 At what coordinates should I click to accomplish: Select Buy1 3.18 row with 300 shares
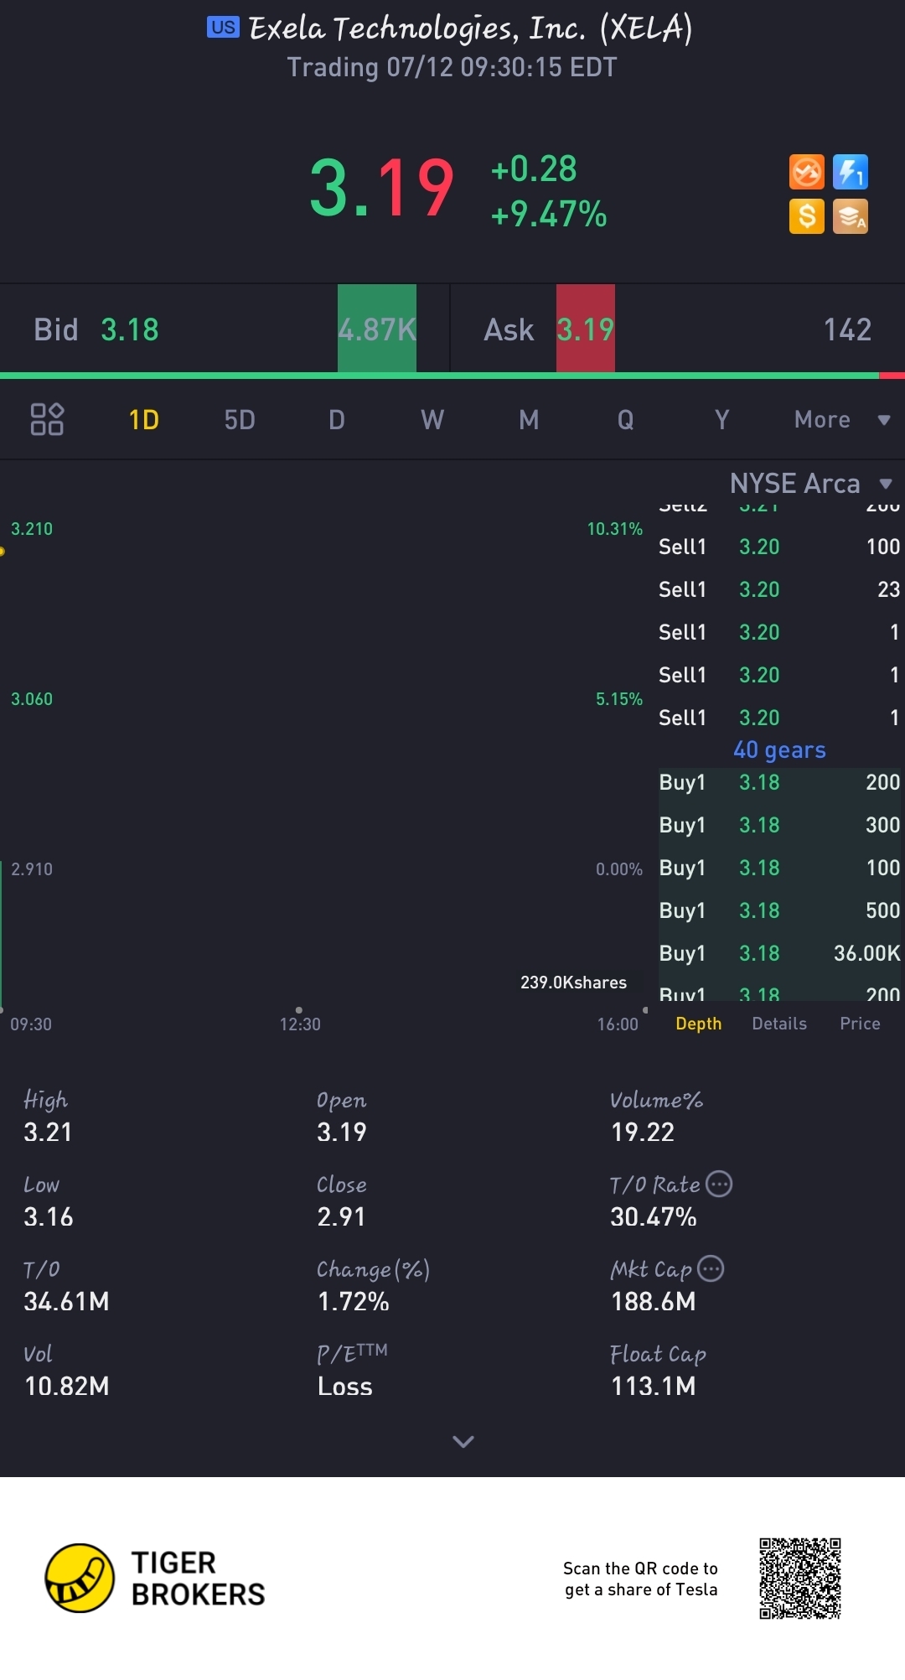point(779,825)
